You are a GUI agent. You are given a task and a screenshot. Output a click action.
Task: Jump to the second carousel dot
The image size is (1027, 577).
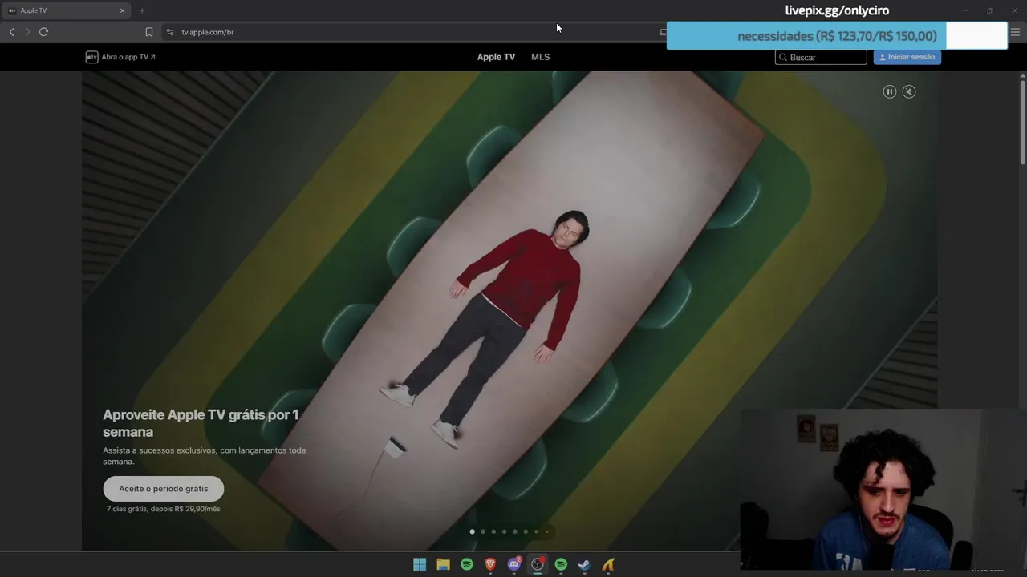[x=483, y=531]
